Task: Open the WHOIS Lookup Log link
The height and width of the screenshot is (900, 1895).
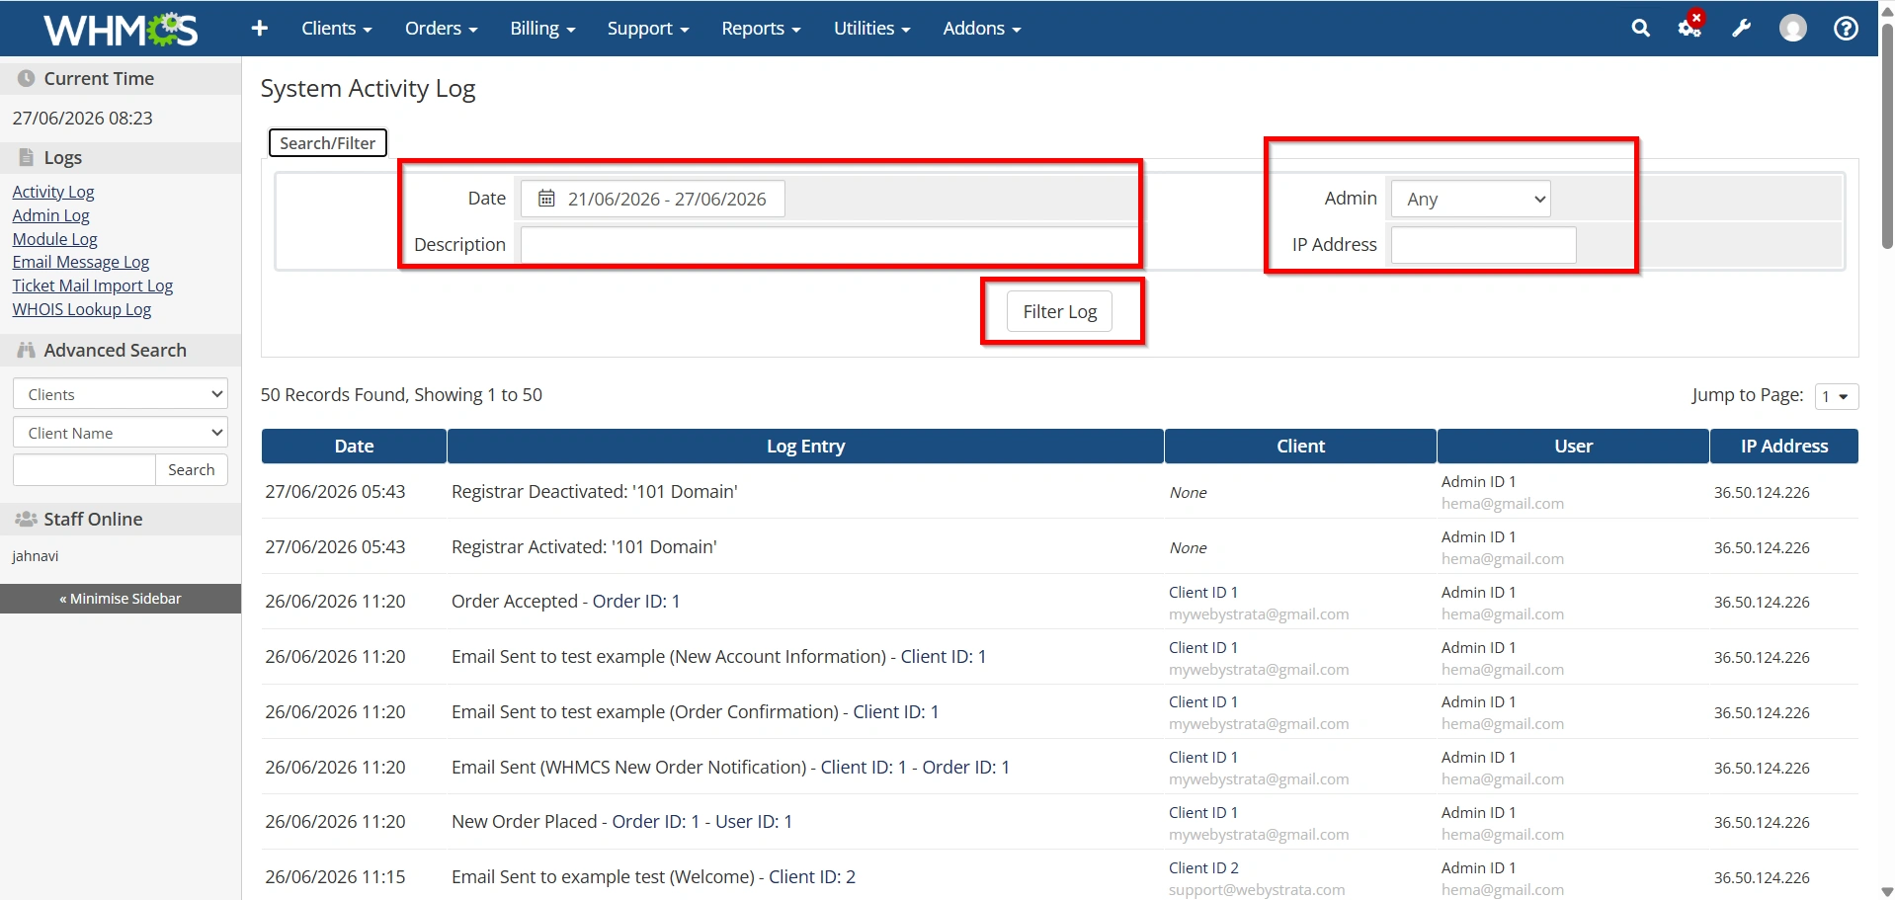Action: [82, 309]
